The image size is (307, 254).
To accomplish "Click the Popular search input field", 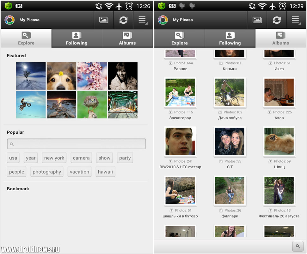I will pyautogui.click(x=77, y=144).
